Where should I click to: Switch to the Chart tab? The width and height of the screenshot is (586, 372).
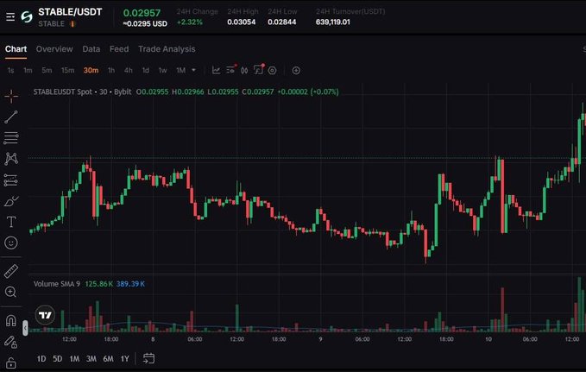click(x=16, y=49)
